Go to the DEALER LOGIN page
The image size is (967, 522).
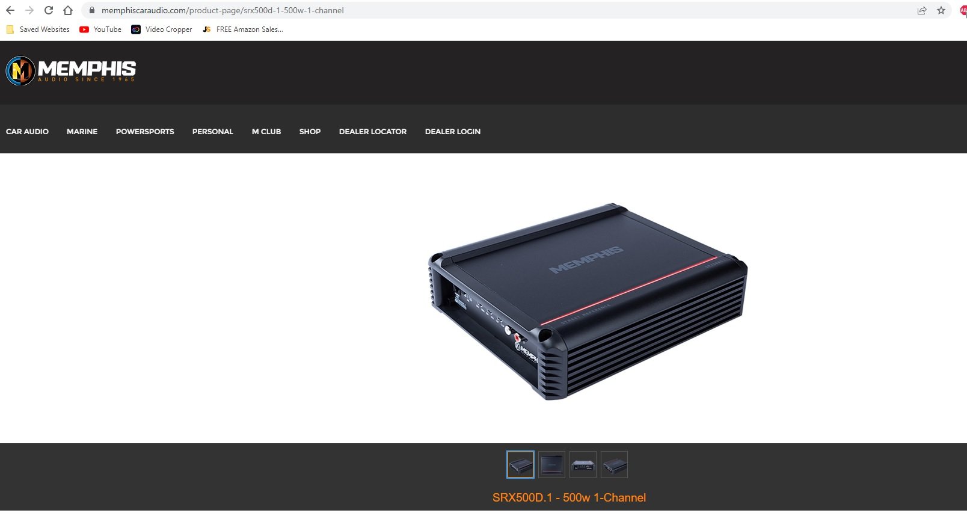tap(453, 132)
